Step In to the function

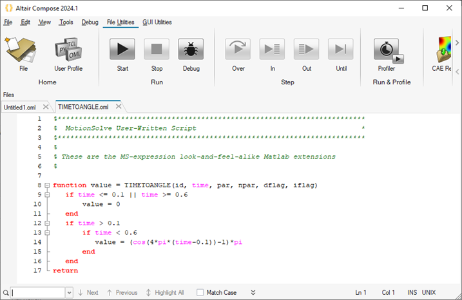(x=273, y=55)
